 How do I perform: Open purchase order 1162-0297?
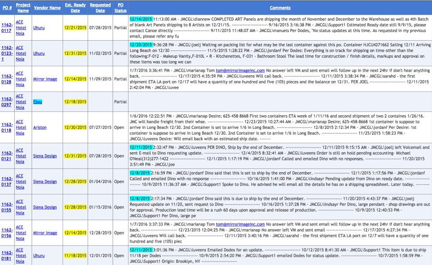click(7, 102)
